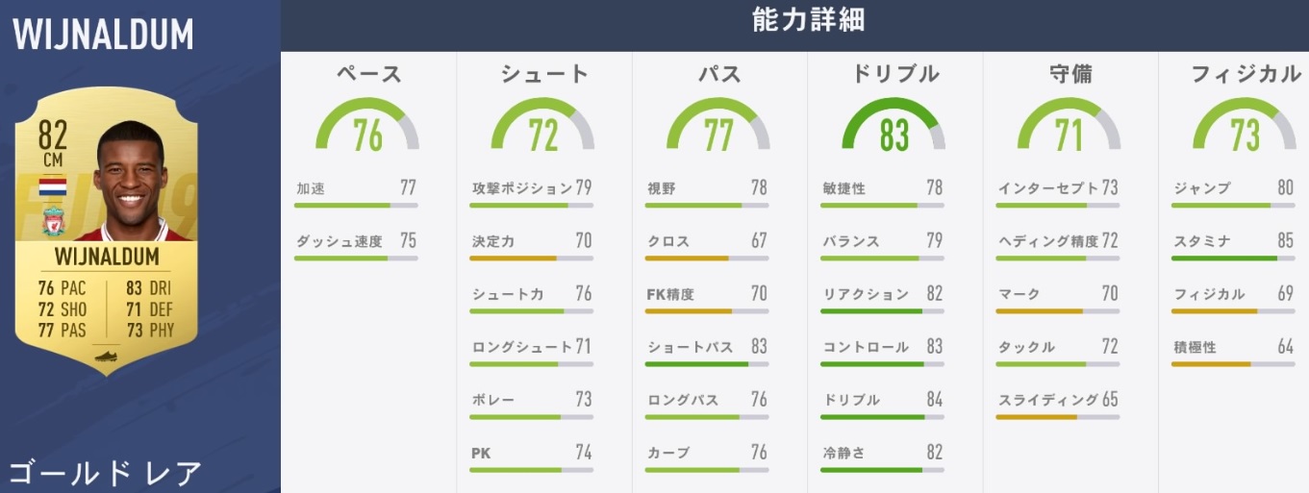Select the large WIJNALDUM title at top left

click(103, 35)
